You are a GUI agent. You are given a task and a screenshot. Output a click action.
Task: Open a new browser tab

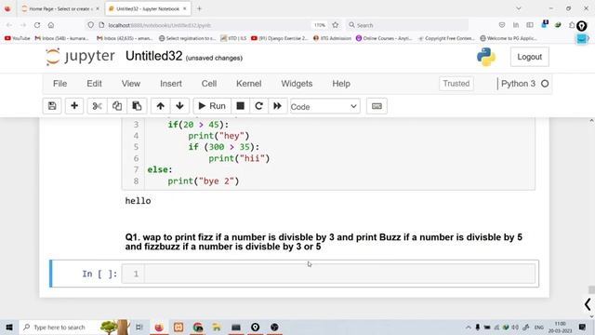coord(199,8)
